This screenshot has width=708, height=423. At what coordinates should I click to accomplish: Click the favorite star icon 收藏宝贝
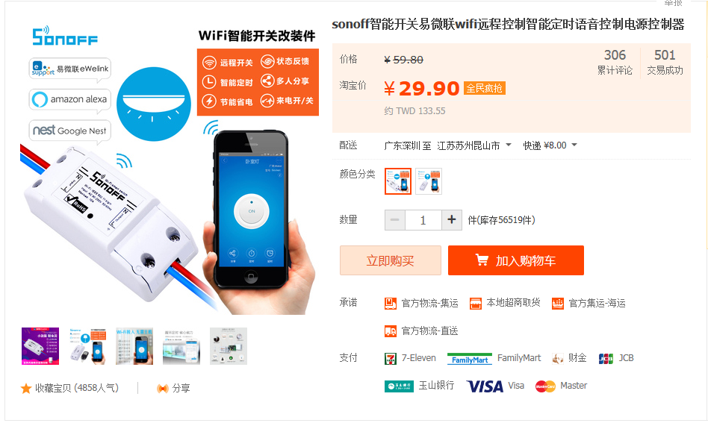click(26, 388)
